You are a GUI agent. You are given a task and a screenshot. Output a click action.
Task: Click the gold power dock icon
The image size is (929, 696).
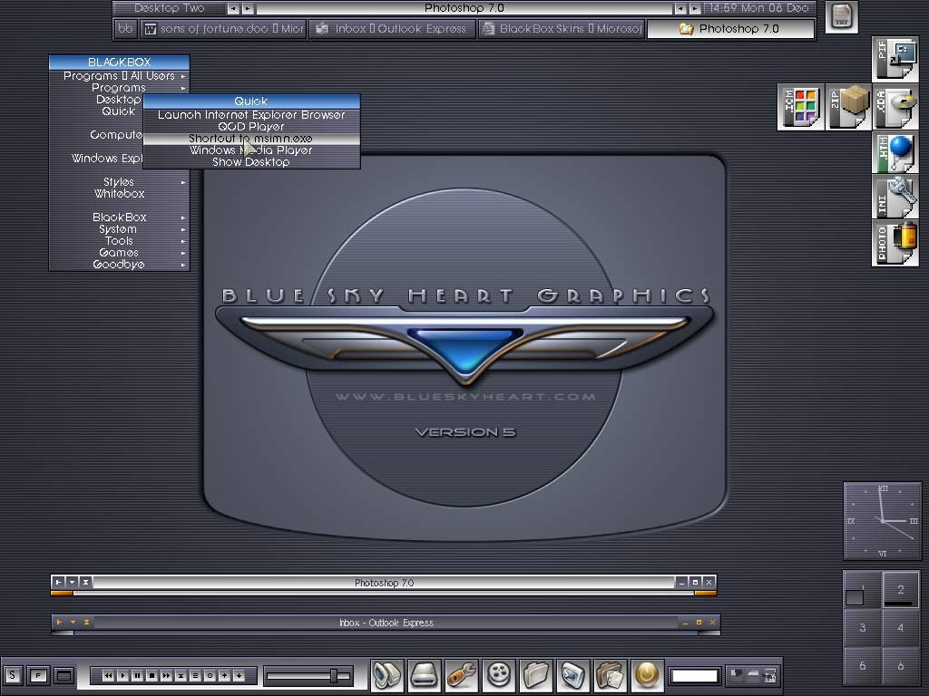tap(647, 674)
